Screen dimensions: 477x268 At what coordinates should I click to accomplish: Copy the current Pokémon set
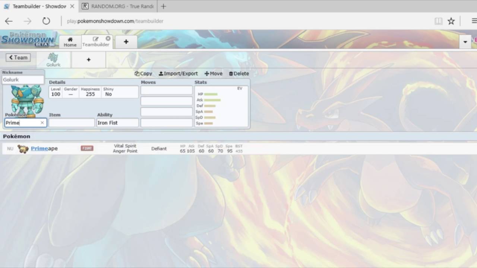[x=143, y=74]
